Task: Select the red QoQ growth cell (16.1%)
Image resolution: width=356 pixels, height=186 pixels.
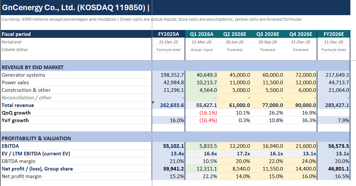Action: [201, 113]
